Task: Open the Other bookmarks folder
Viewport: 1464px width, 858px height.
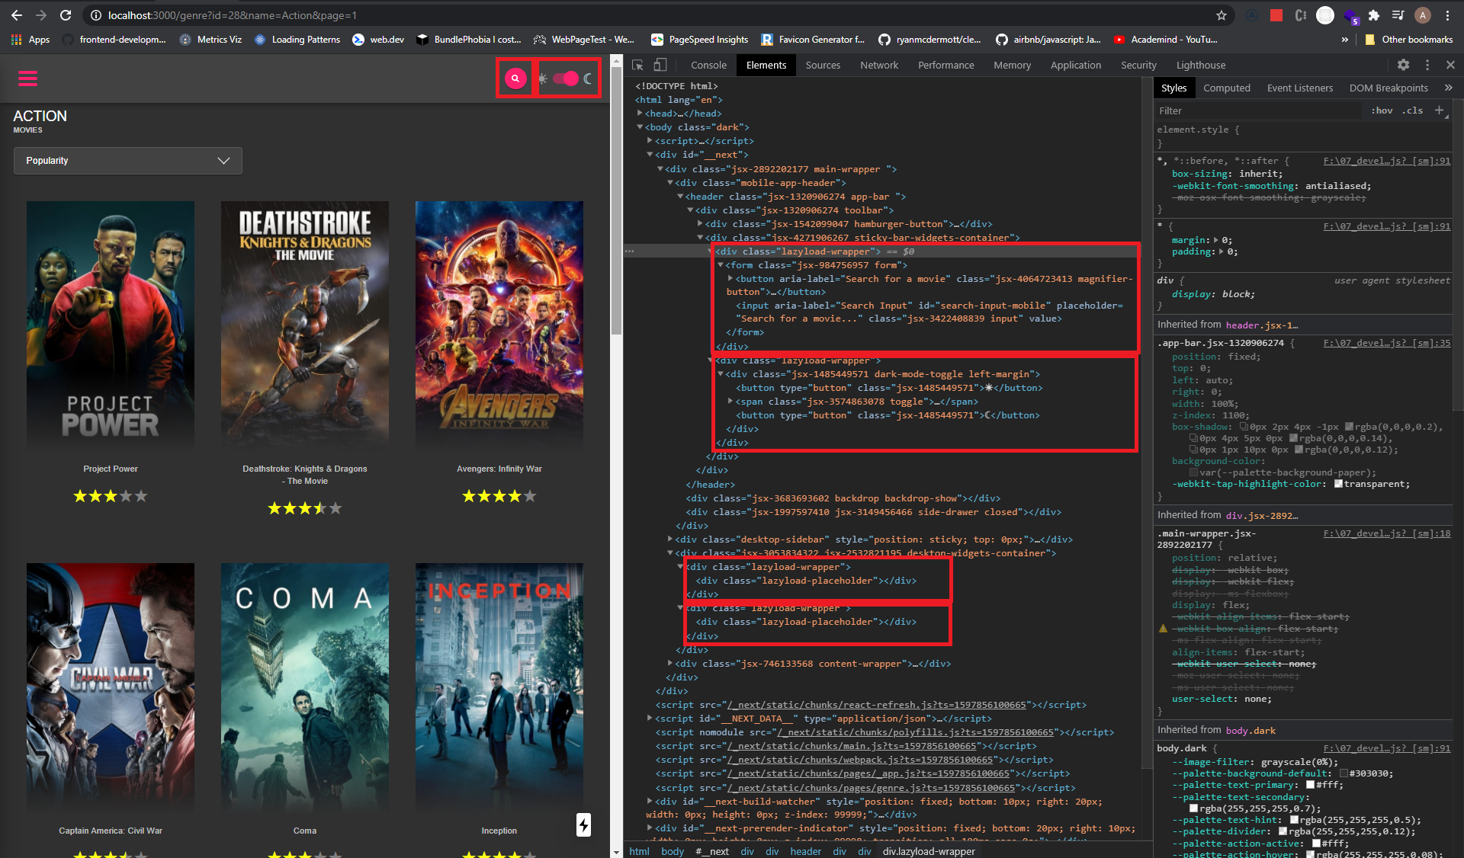Action: [x=1409, y=40]
